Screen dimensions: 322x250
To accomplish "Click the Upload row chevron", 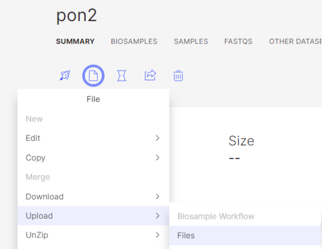I will 157,216.
